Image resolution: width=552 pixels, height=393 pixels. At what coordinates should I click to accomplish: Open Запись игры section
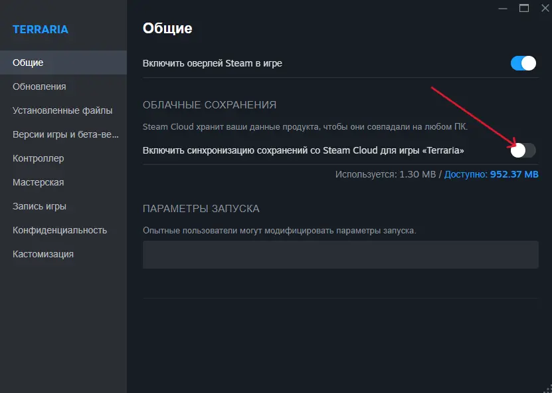[x=63, y=206]
